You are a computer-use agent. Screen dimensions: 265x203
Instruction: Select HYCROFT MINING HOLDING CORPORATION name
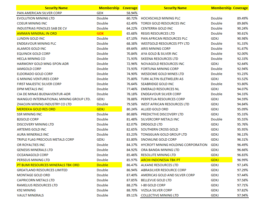pos(174,145)
